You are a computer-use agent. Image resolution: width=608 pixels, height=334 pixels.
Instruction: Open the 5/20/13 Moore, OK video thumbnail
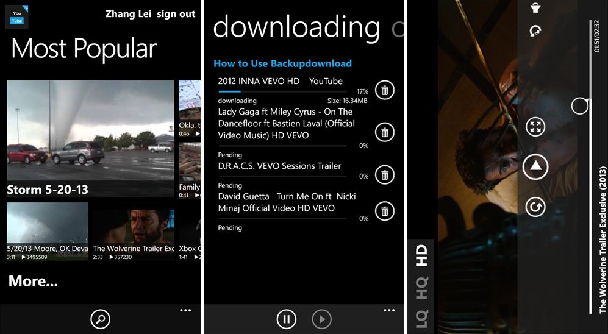[x=48, y=232]
